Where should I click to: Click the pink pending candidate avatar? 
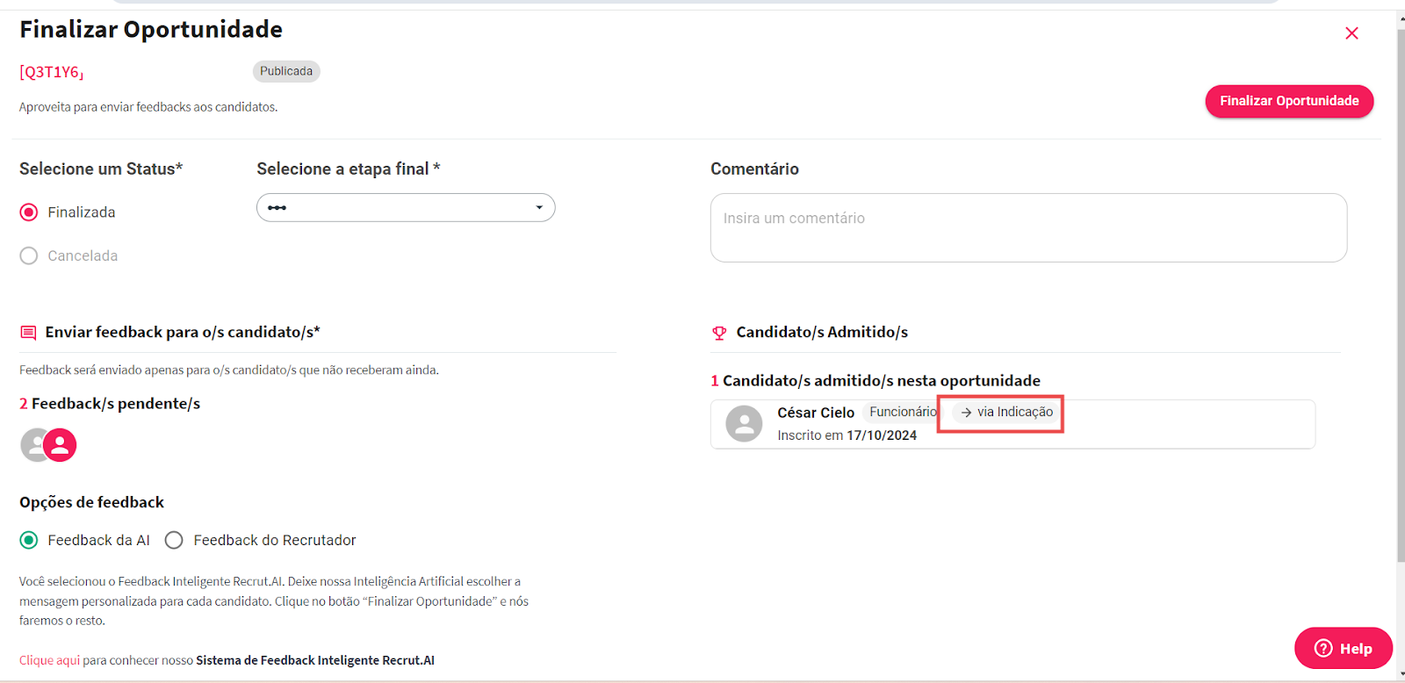click(x=61, y=445)
